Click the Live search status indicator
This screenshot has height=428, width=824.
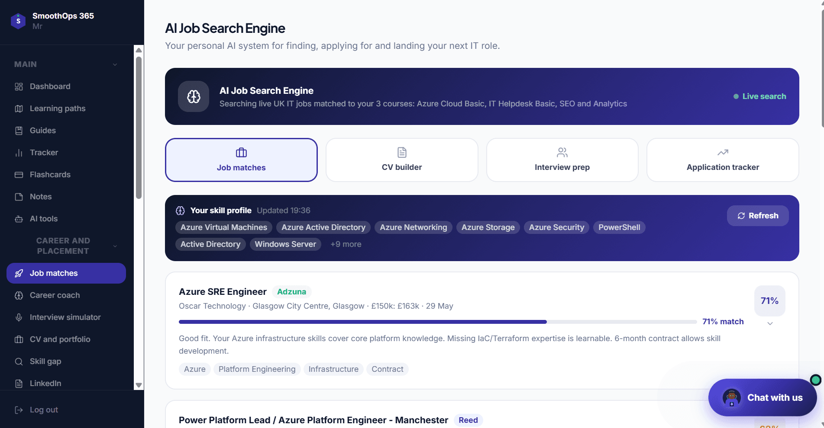pyautogui.click(x=760, y=96)
